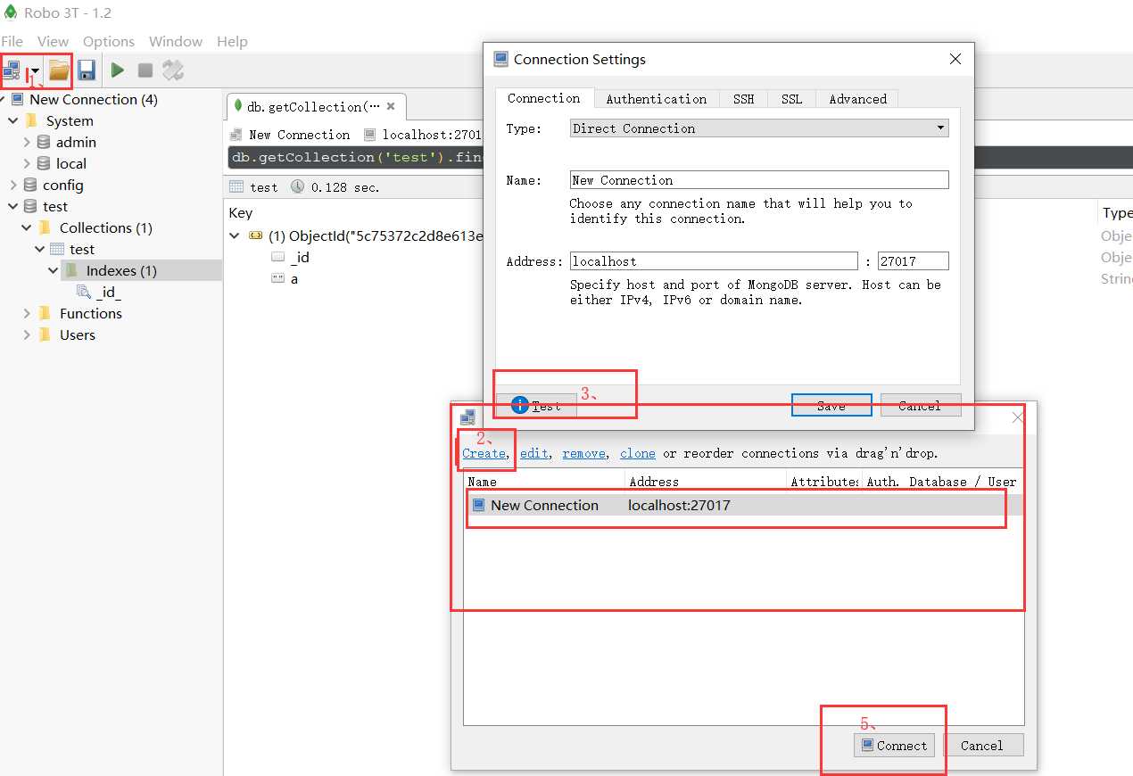
Task: Select the System folder icon
Action: [x=32, y=120]
